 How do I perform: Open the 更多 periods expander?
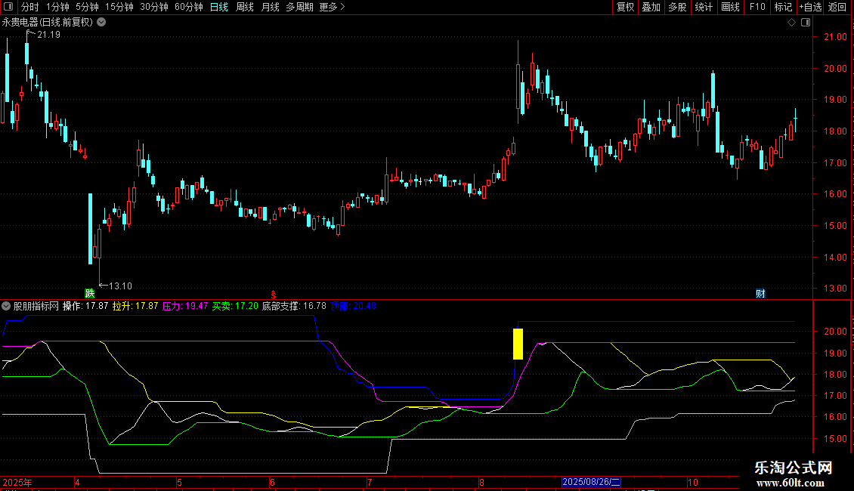[332, 7]
